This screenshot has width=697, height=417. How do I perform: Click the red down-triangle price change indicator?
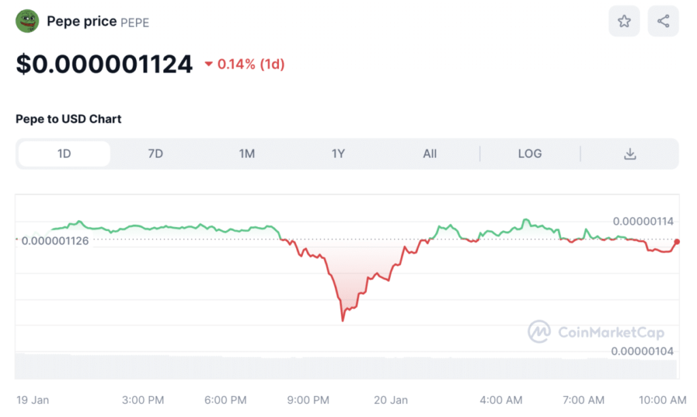tap(208, 65)
